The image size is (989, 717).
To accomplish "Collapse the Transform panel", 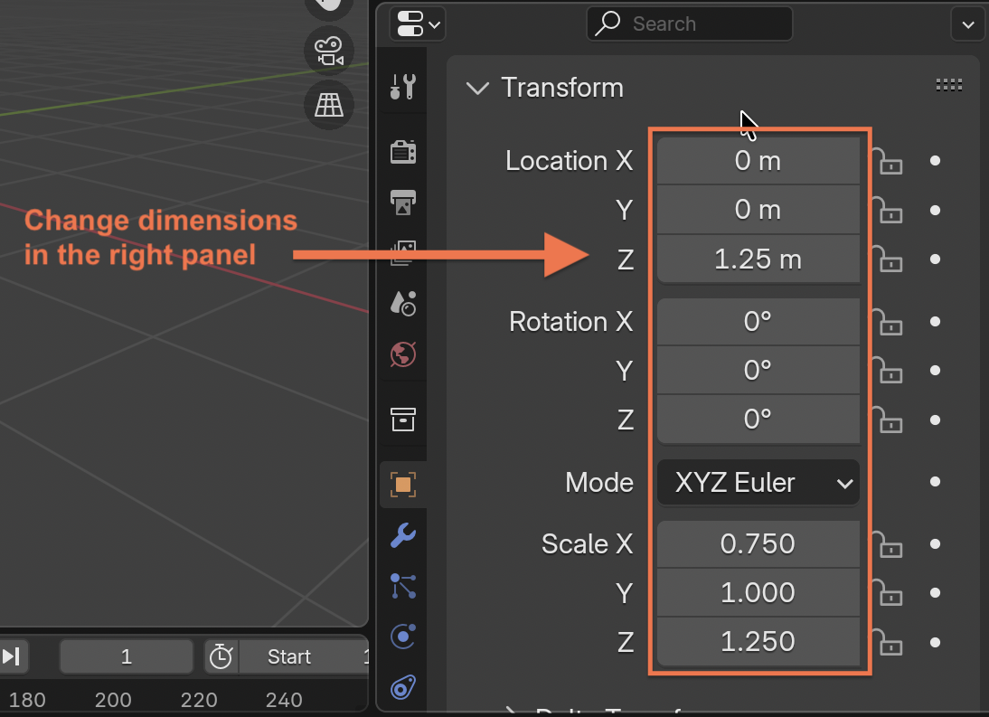I will coord(478,88).
